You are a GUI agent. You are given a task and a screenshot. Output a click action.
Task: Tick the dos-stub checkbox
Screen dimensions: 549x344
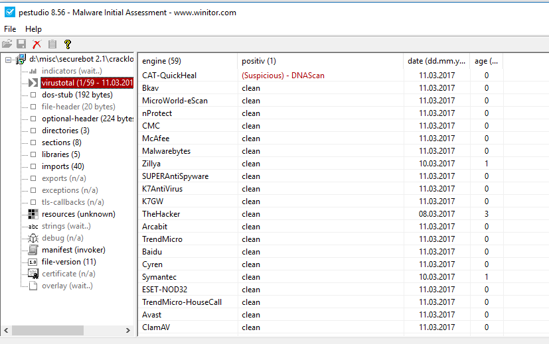click(33, 95)
